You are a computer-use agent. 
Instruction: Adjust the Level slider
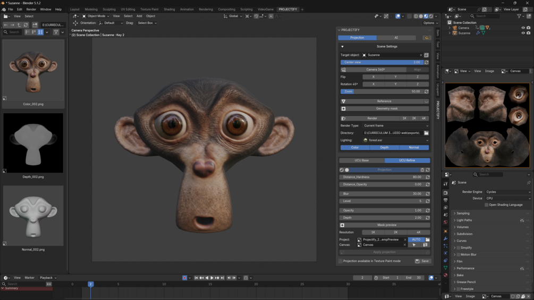pyautogui.click(x=382, y=201)
